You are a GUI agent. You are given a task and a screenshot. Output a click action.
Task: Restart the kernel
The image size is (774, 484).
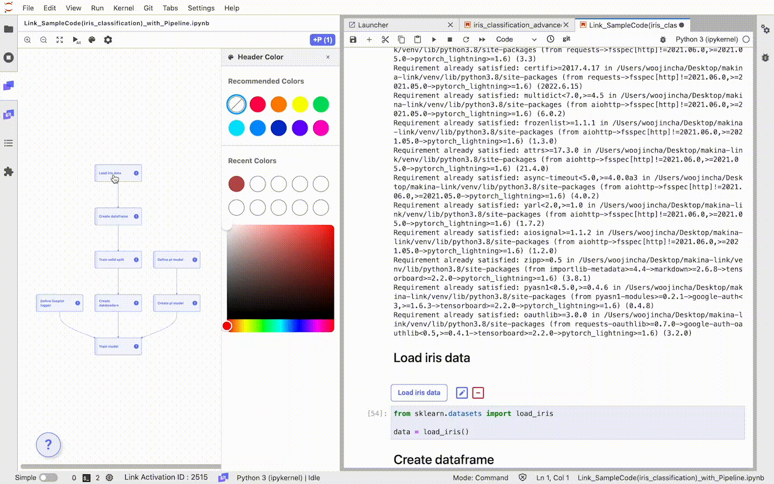coord(466,39)
